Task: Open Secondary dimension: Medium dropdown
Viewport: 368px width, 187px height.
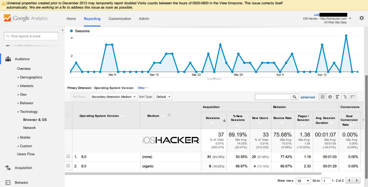Action: [113, 97]
